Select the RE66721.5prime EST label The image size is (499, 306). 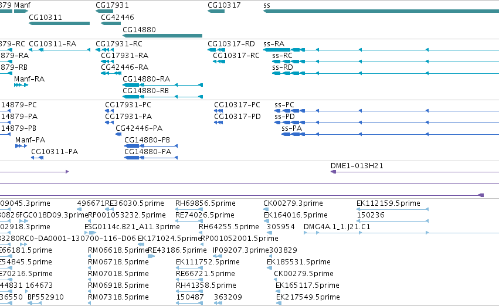tap(206, 274)
